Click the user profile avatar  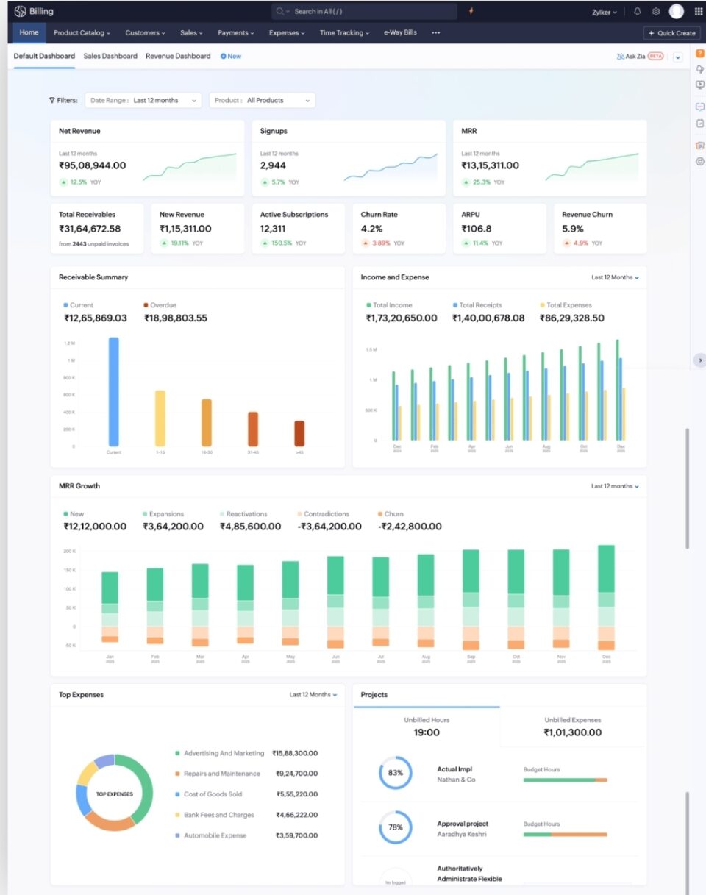pyautogui.click(x=676, y=12)
